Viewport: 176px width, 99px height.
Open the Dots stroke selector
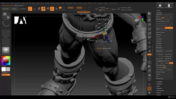[x=6, y=25]
